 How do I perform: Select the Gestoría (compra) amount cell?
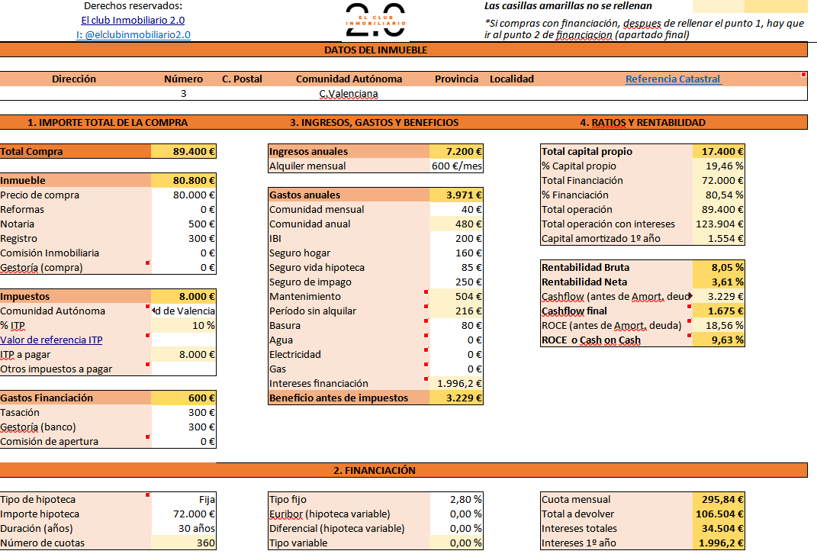point(183,268)
